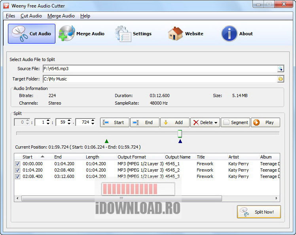Sort by the Title column header
The image size is (296, 235).
(212, 157)
